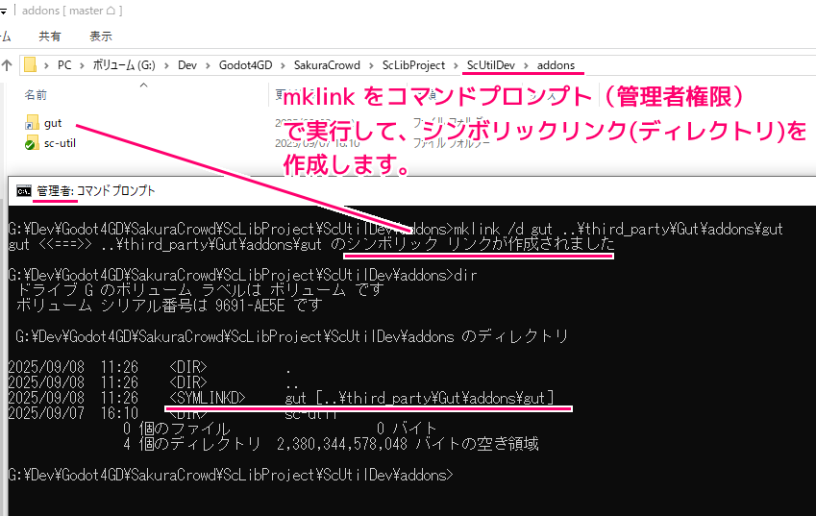This screenshot has height=516, width=816.
Task: Expand the chevron after Godot4GD
Action: [x=283, y=65]
